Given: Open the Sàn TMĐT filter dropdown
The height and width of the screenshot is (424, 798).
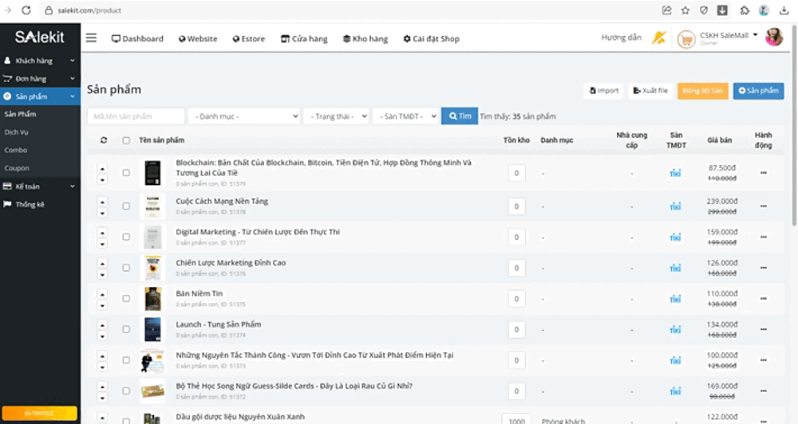Looking at the screenshot, I should point(405,116).
